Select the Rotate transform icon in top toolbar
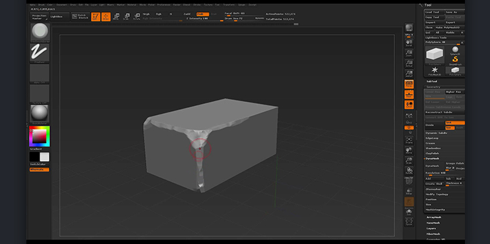490x244 pixels. coord(137,17)
